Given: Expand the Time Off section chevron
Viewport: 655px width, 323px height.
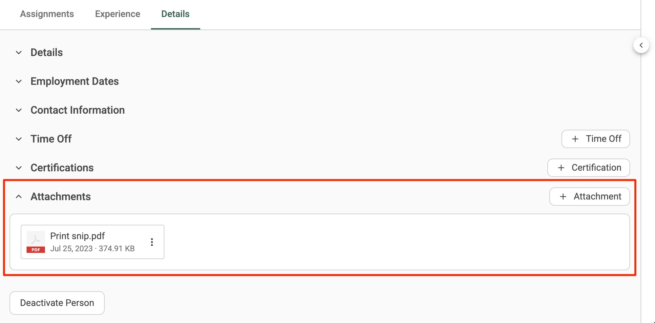Looking at the screenshot, I should tap(19, 139).
